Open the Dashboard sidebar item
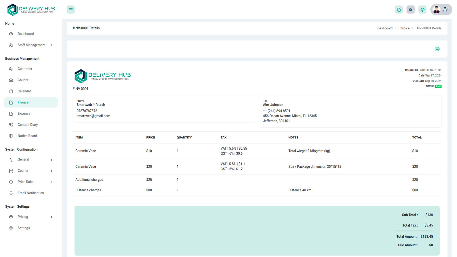457x257 pixels. pos(26,34)
